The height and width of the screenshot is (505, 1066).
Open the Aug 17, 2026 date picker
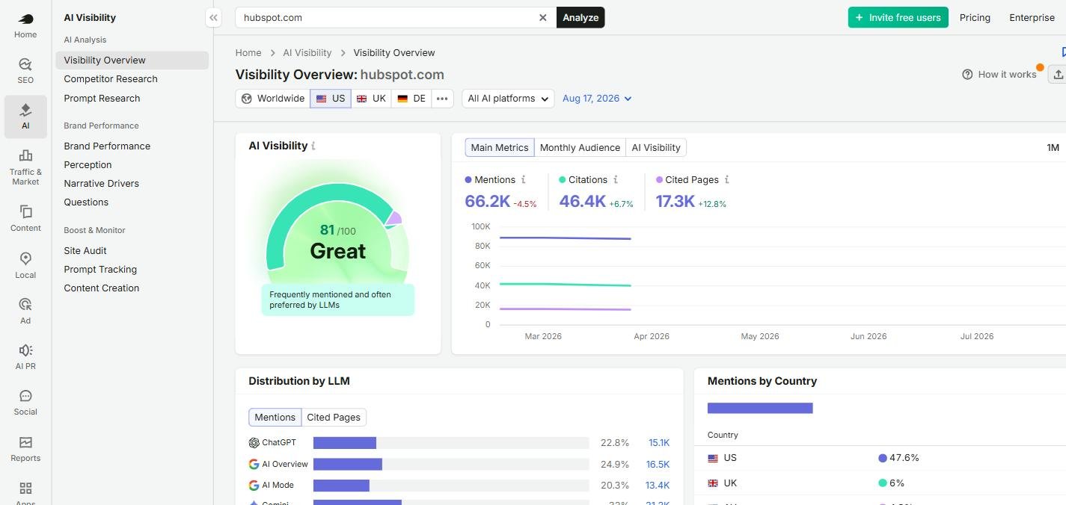[x=597, y=99]
